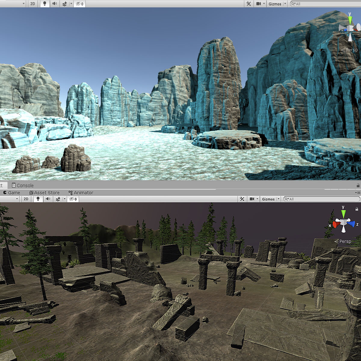Mute scene audio in the bottom Scene view
The image size is (361, 361).
(x=48, y=199)
